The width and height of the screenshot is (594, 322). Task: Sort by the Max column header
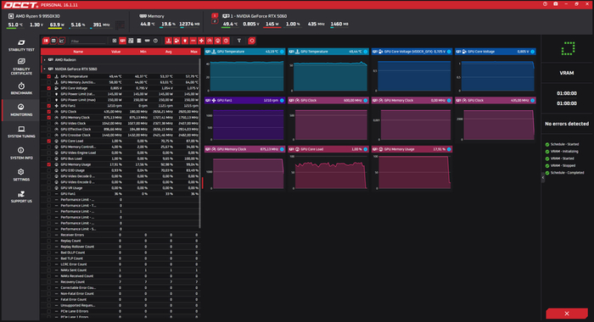coord(194,52)
